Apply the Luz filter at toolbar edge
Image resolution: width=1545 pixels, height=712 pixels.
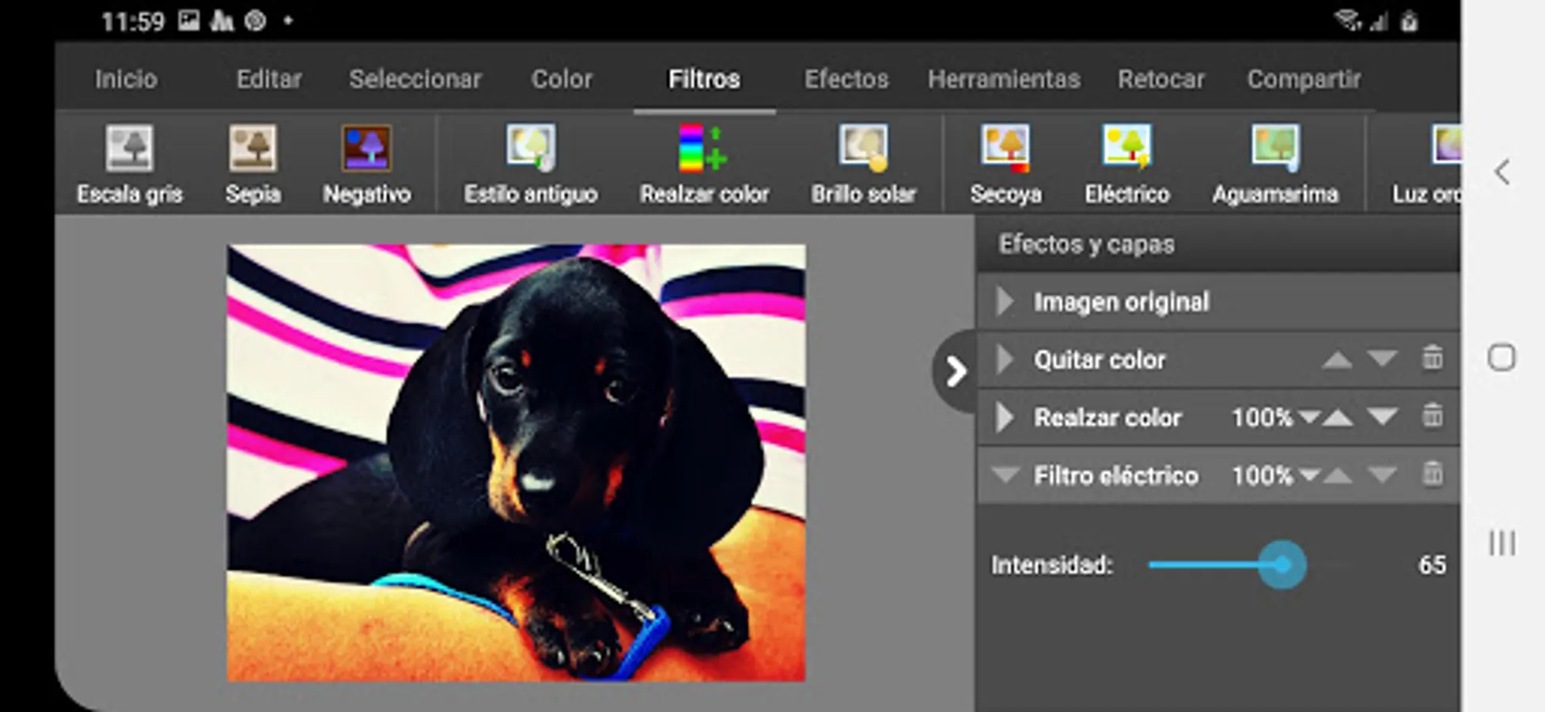[1426, 165]
